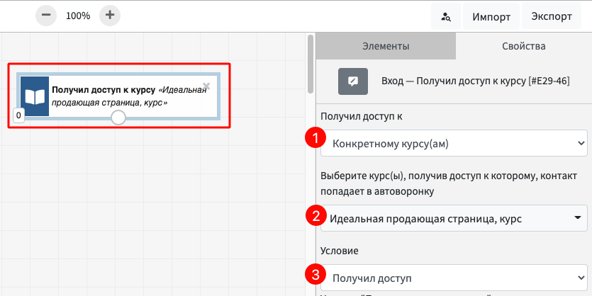Expand the Идеальная продающая страница course selector
592x296 pixels.
pos(454,218)
